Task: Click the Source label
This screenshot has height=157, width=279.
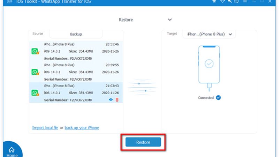Action: click(x=38, y=33)
